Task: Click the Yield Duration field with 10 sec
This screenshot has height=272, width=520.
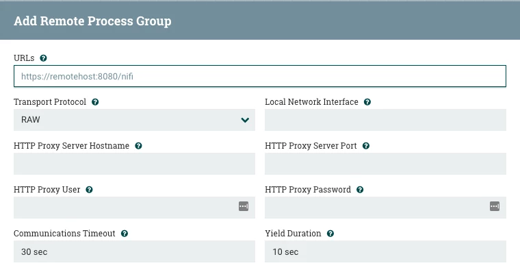Action: click(x=385, y=251)
